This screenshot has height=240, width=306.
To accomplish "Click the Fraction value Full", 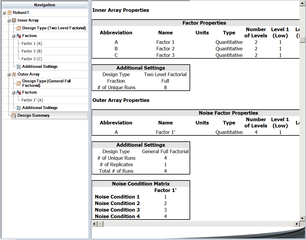I will click(165, 81).
